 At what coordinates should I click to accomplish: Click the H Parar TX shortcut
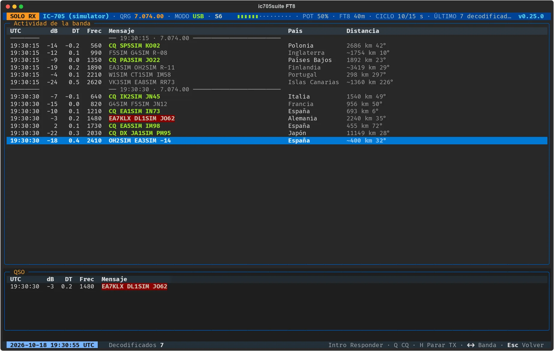pos(438,345)
